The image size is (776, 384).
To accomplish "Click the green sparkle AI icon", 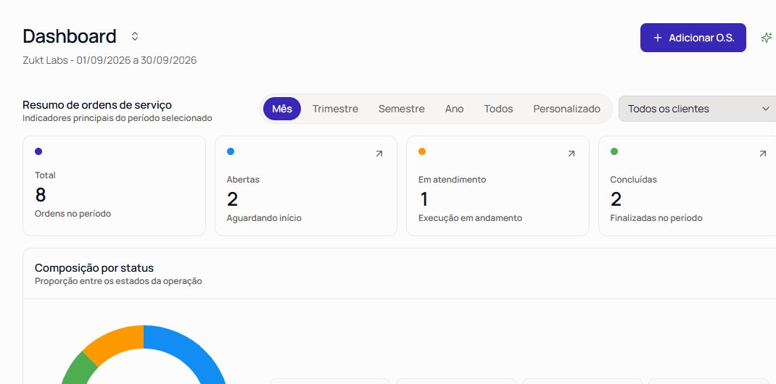I will coord(766,38).
